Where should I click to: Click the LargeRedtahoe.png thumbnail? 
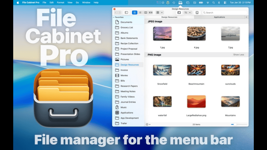click(x=196, y=101)
